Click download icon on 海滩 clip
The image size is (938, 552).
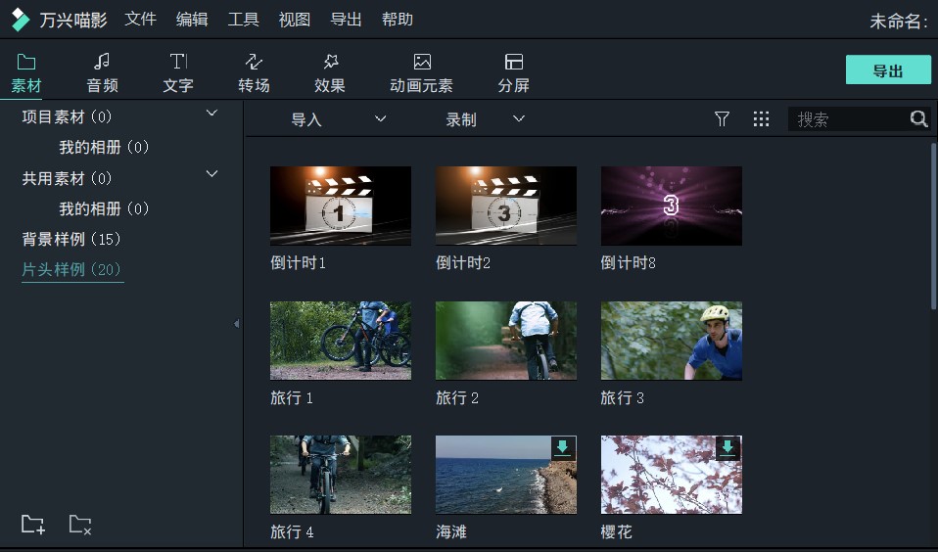click(x=562, y=448)
